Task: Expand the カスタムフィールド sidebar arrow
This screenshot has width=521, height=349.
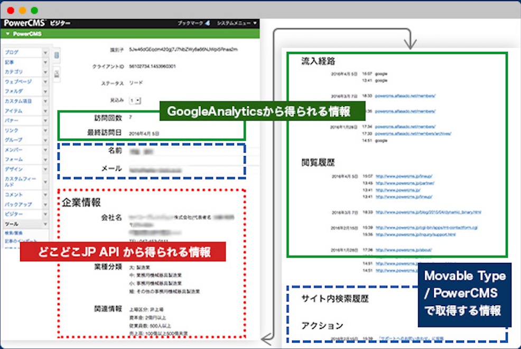Action: [x=45, y=182]
